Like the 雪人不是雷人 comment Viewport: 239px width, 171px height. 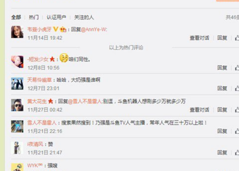point(237,131)
